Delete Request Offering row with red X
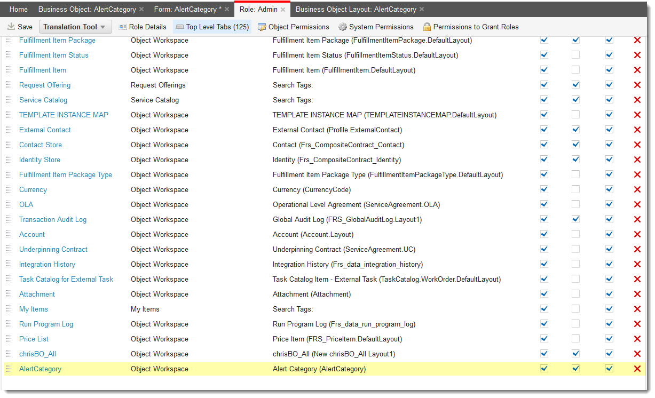 coord(637,85)
